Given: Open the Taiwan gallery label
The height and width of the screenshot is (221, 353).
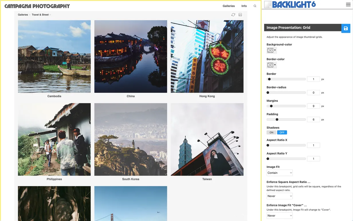Looking at the screenshot, I should pos(207,179).
